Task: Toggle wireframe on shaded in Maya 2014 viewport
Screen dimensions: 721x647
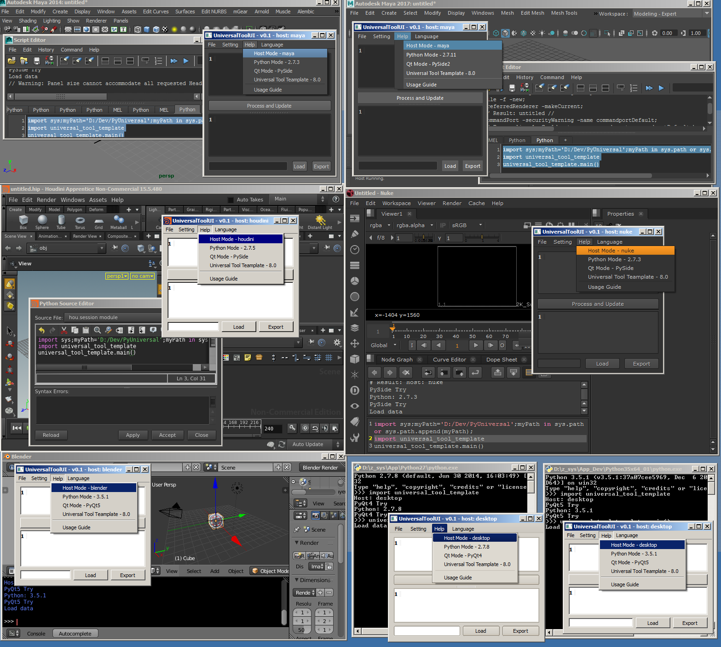Action: 156,29
